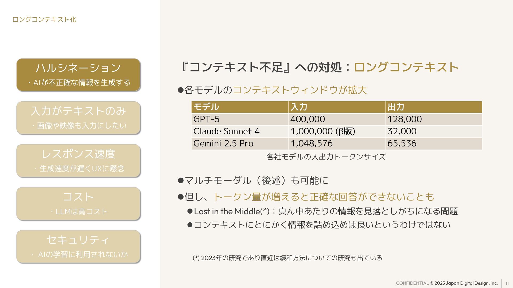Screen dimensions: 513x288
Task: Click the slide title ロングコンテキスト text
Action: [x=406, y=67]
